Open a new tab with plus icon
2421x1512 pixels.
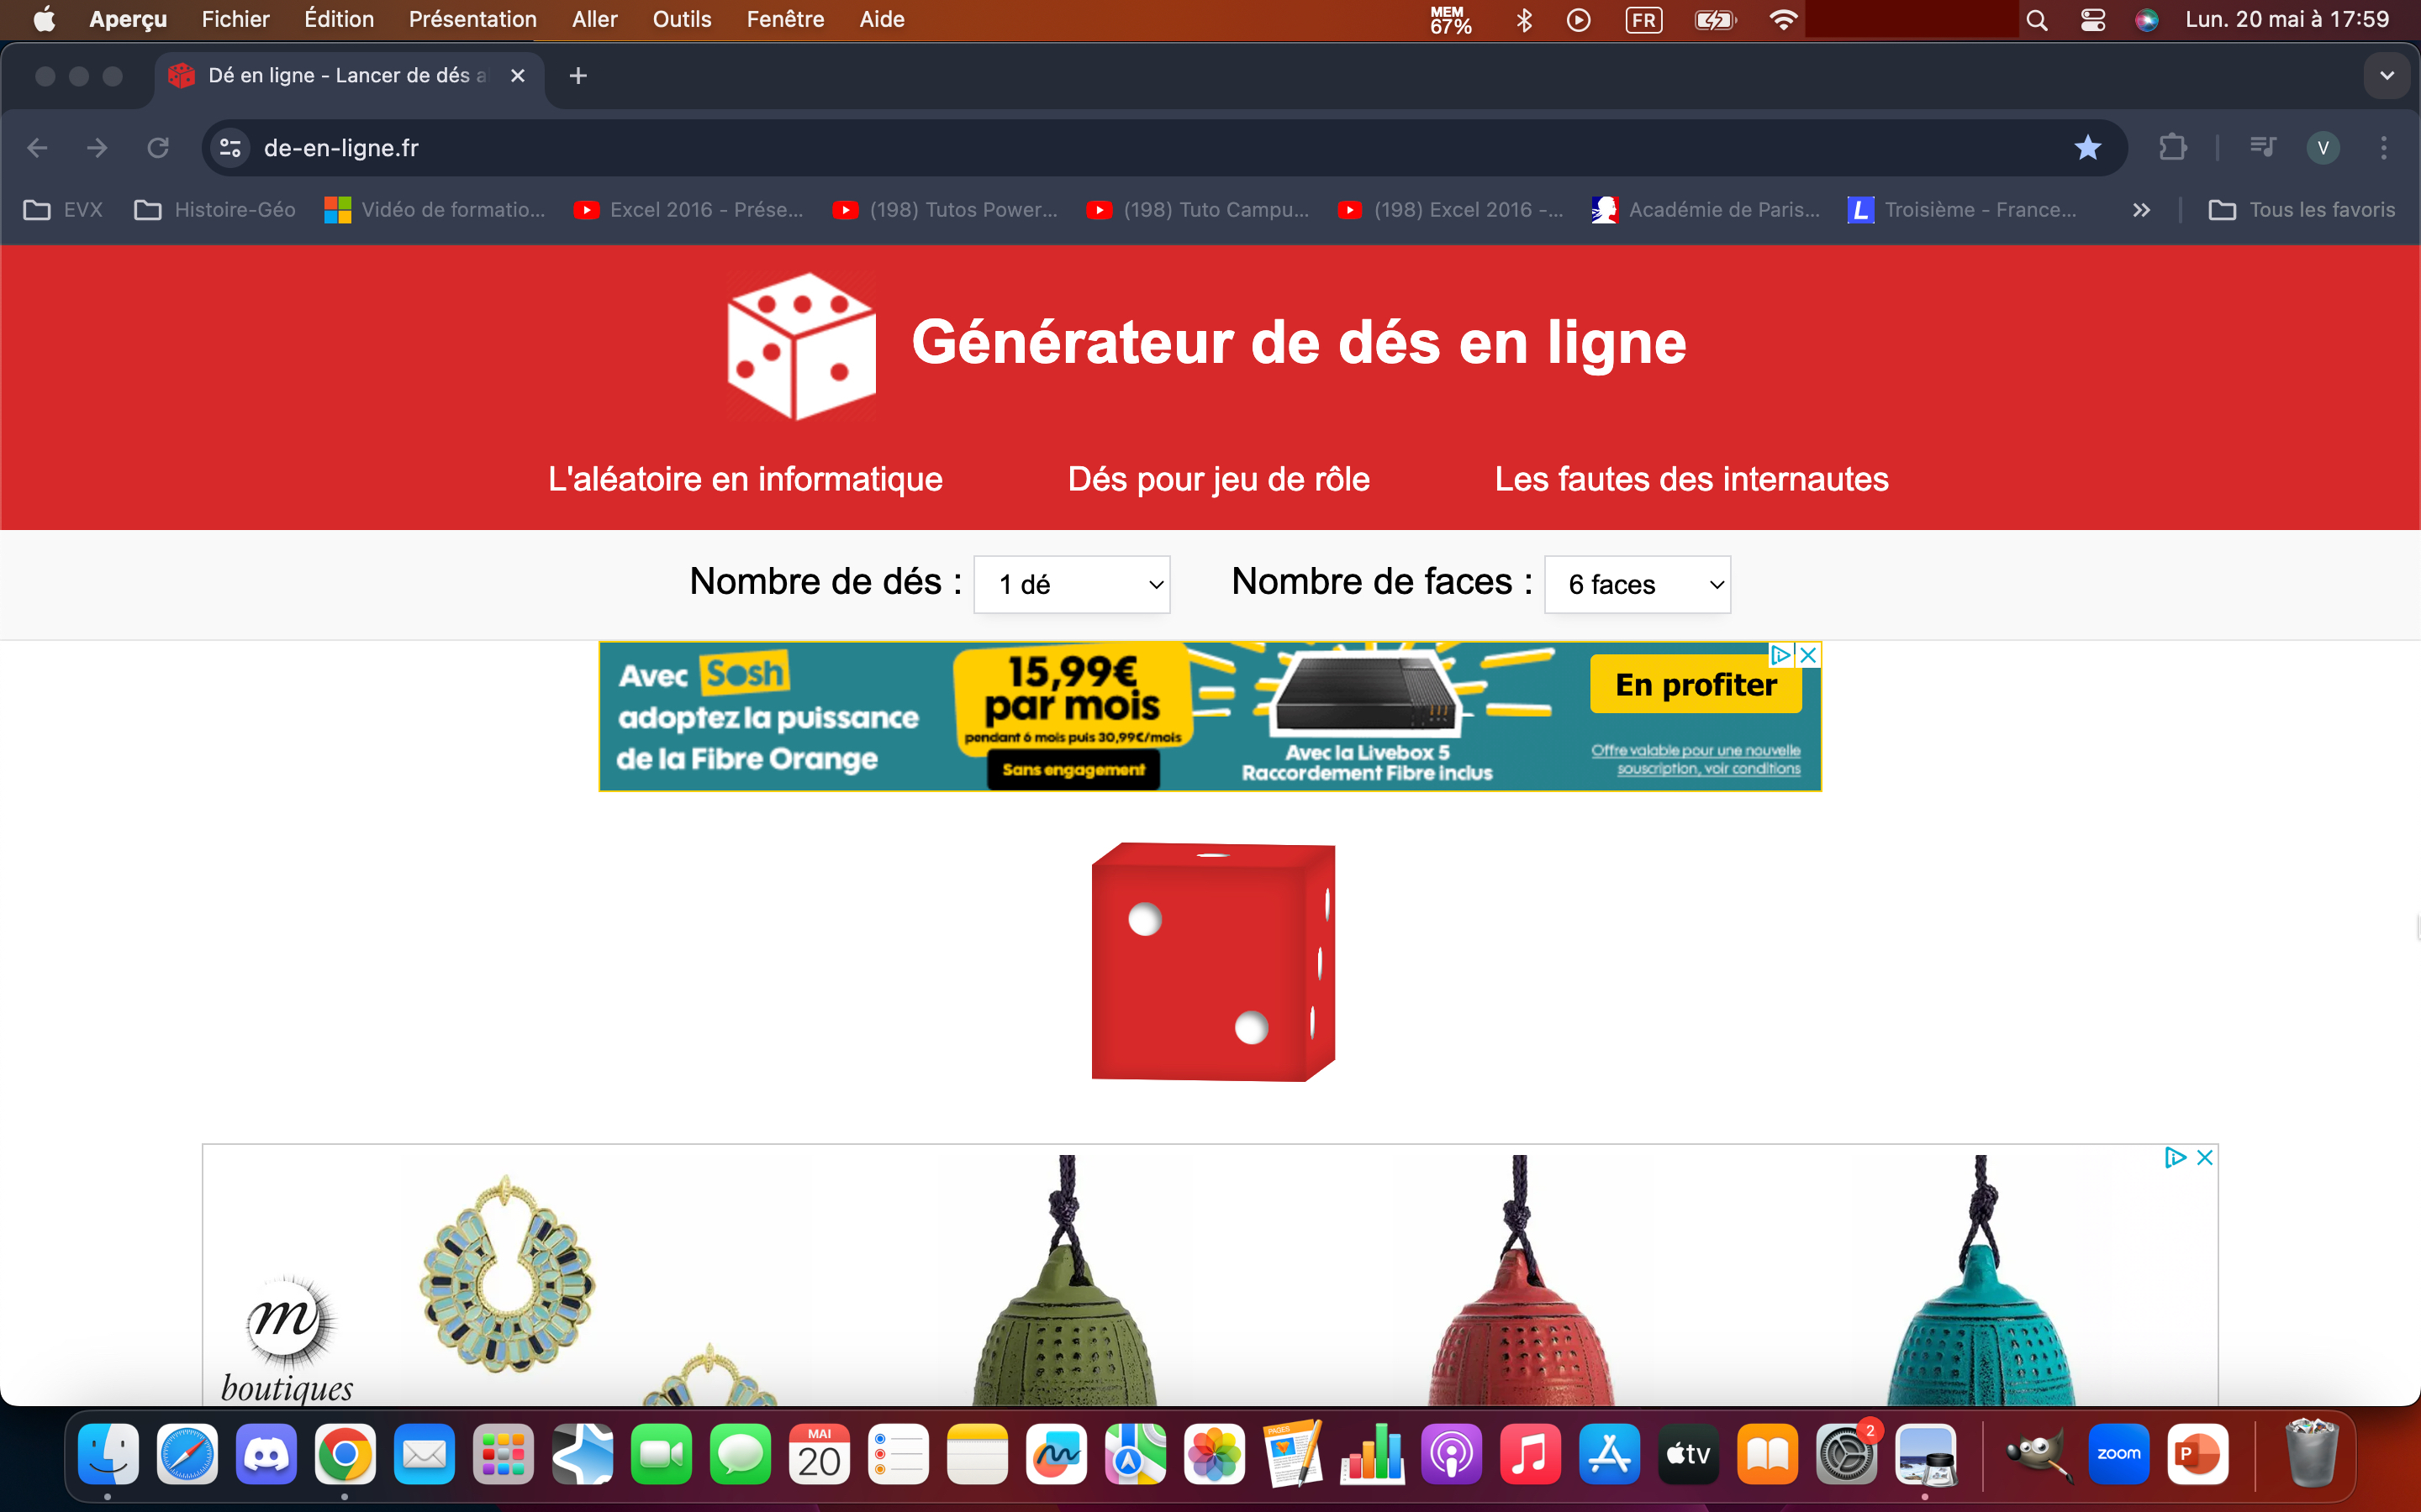578,76
